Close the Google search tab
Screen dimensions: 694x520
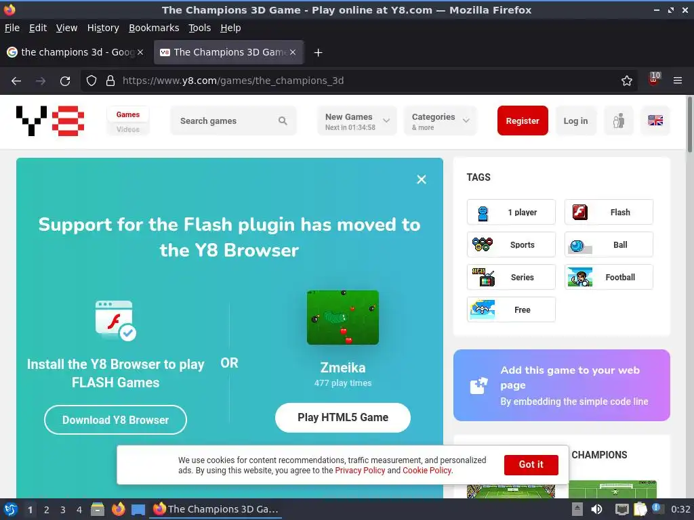[x=140, y=52]
